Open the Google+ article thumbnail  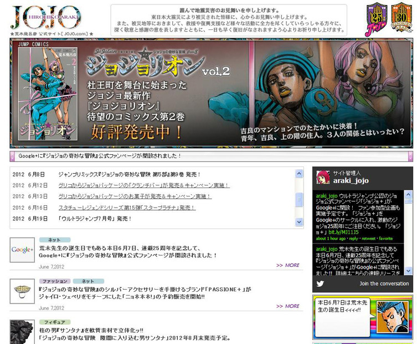[x=22, y=250]
